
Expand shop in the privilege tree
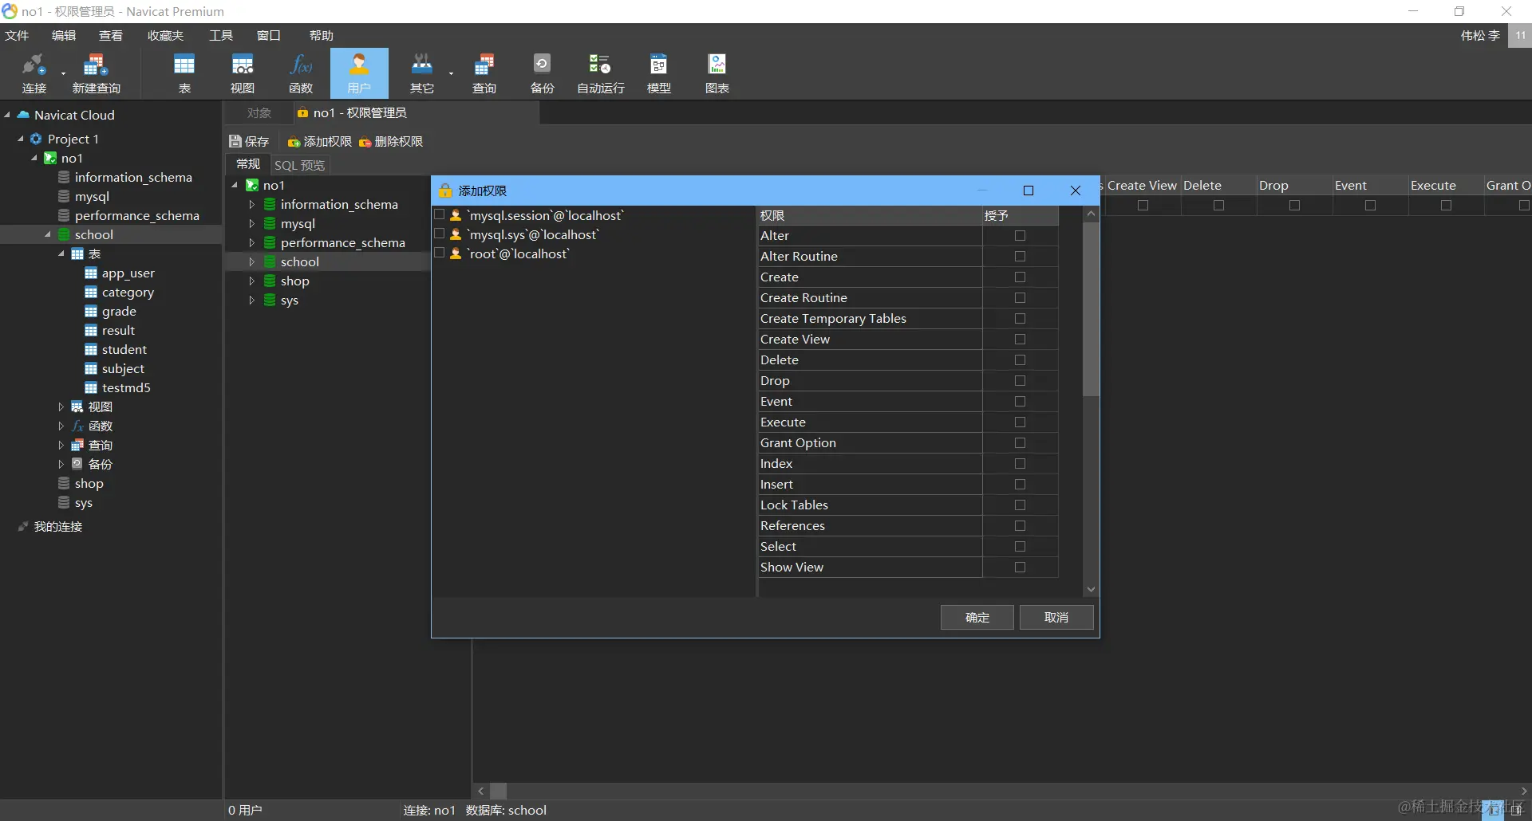click(x=251, y=281)
